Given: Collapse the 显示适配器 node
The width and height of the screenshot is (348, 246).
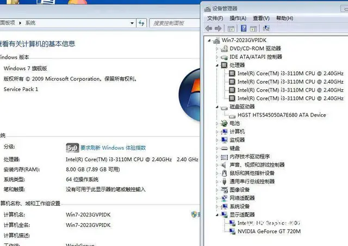Looking at the screenshot, I should (x=217, y=215).
